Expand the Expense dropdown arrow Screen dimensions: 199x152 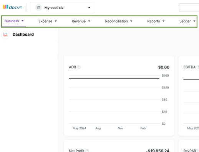56,21
